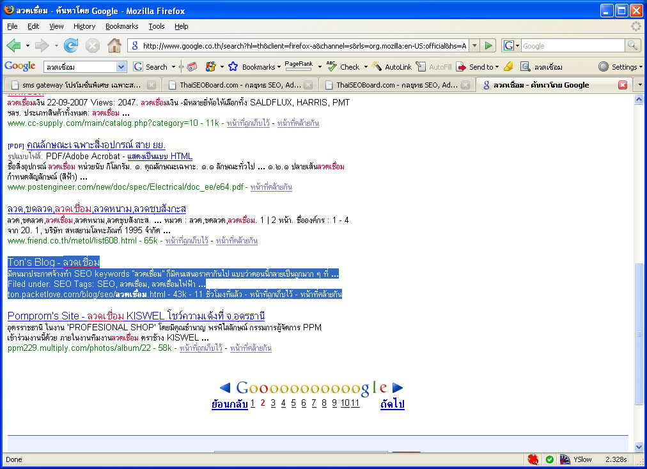Click the Stop loading icon
This screenshot has width=647, height=469.
93,45
